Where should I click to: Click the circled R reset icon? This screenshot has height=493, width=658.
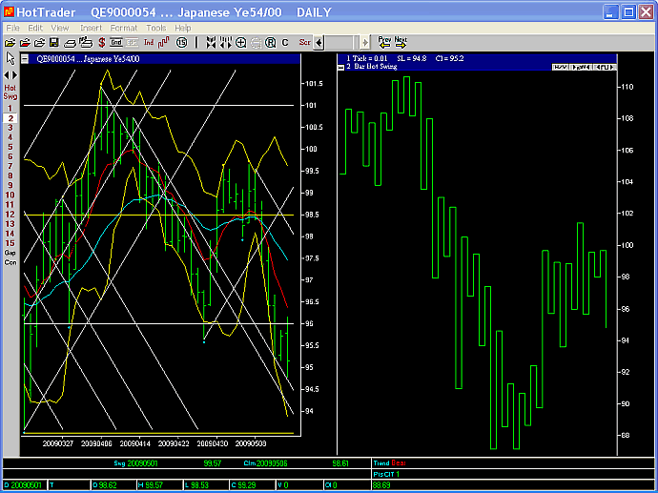[x=271, y=42]
